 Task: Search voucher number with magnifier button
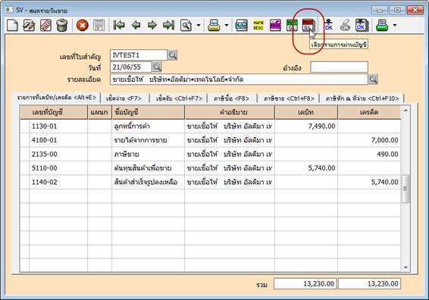pyautogui.click(x=172, y=55)
